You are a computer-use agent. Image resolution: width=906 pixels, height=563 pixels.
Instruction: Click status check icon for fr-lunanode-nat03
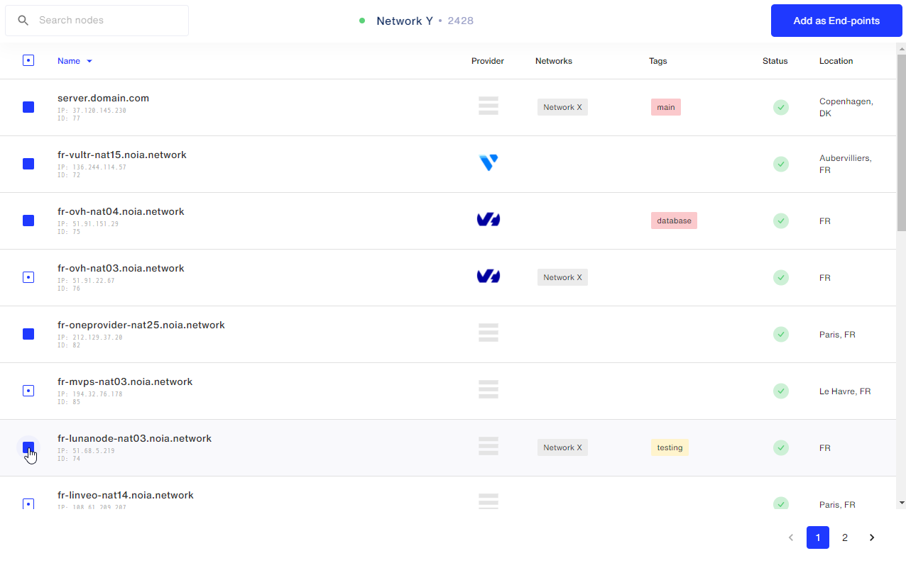click(781, 447)
